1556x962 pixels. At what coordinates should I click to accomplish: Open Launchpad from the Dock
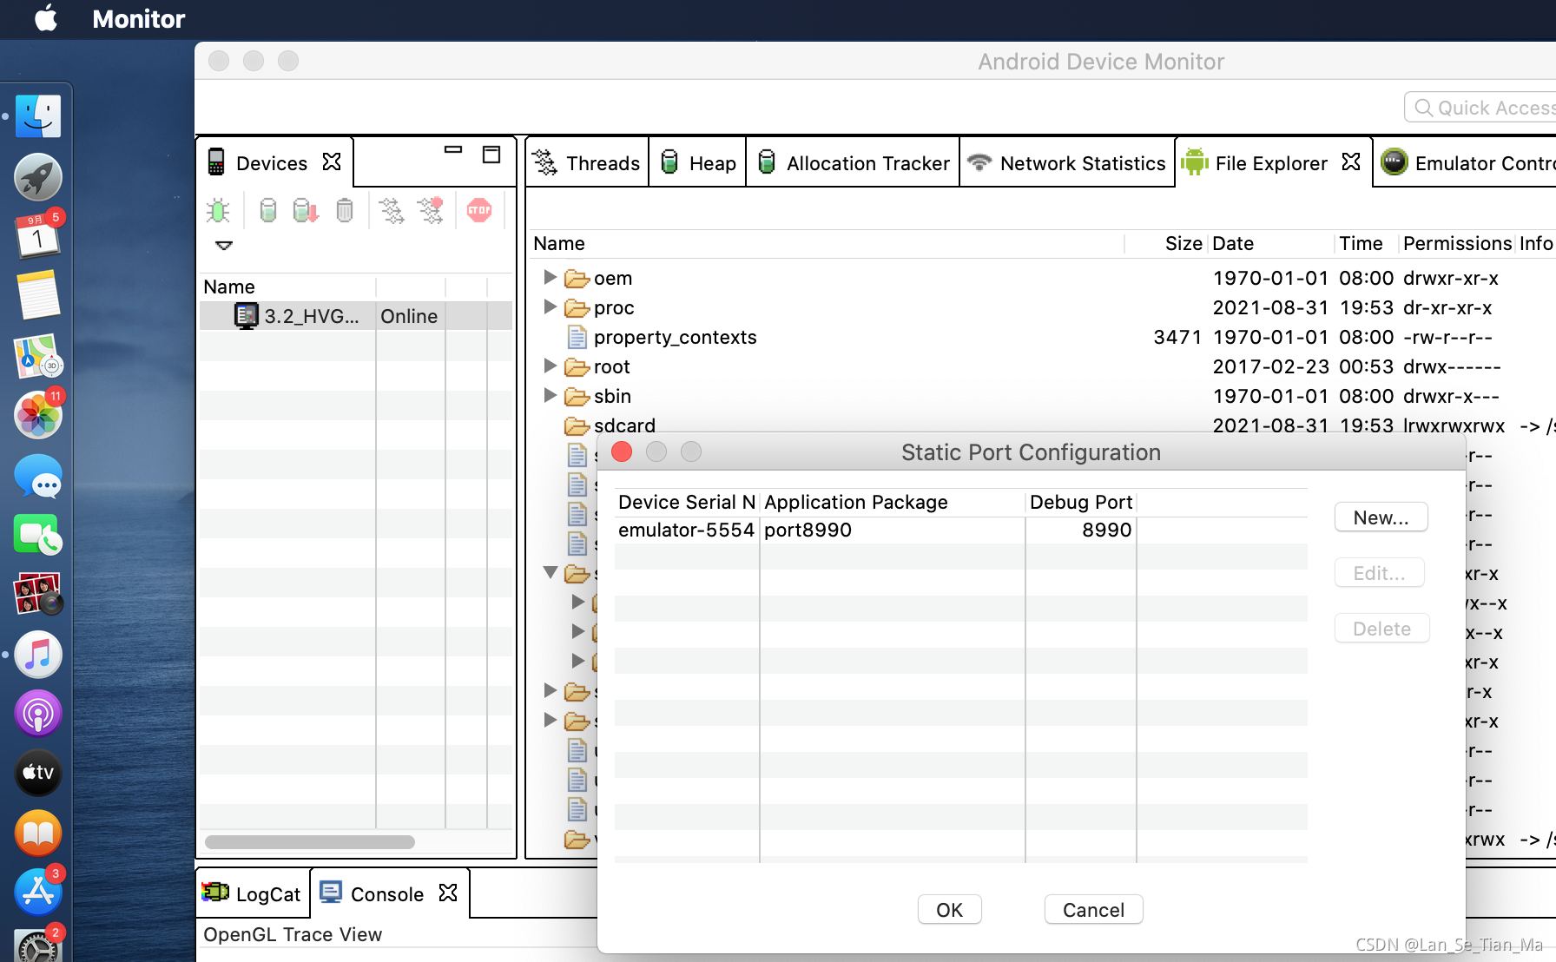[38, 176]
